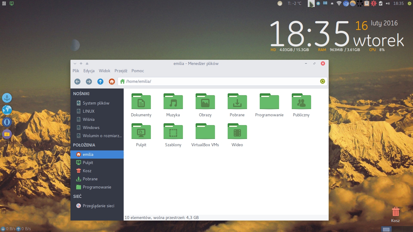
Task: Go back with the left arrow button
Action: coord(77,81)
